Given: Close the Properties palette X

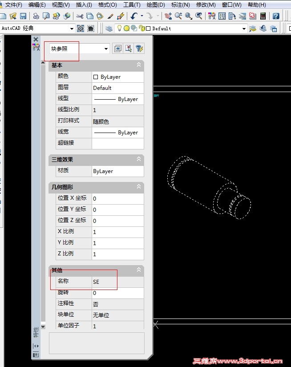Looking at the screenshot, I should coord(36,39).
